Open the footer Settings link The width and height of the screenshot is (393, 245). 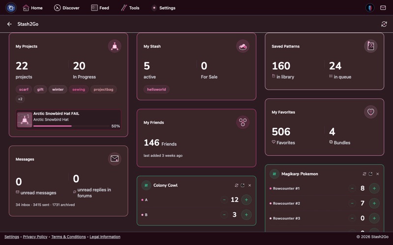(11, 237)
